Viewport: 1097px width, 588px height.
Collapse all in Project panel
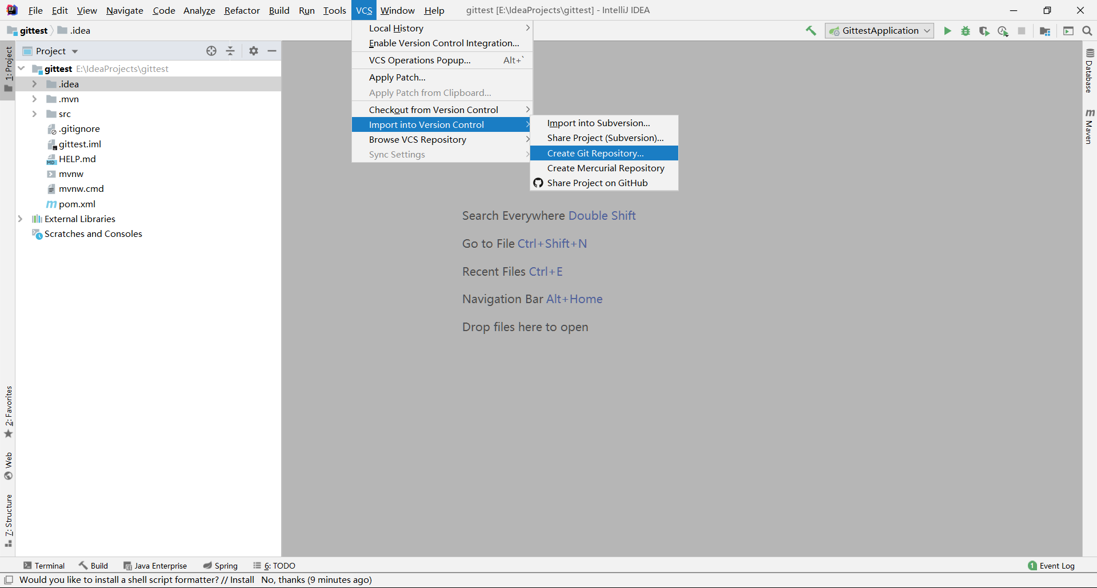[230, 51]
